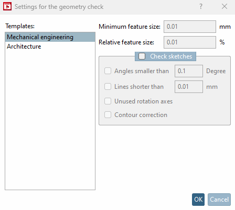The image size is (235, 210).
Task: Toggle the Angles smaller than checkbox
Action: [108, 71]
